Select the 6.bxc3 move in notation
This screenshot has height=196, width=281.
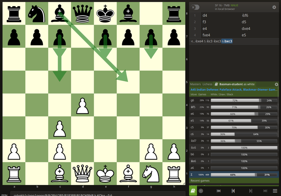tap(227, 41)
